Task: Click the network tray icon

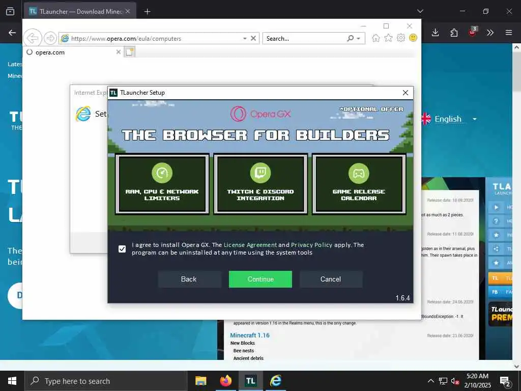Action: [x=443, y=381]
